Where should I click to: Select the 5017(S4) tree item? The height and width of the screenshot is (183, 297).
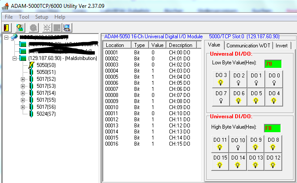click(46, 93)
